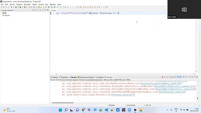Open the Window menu
This screenshot has height=113, width=201.
click(x=53, y=4)
